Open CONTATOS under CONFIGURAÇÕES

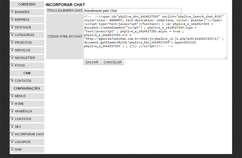click(27, 119)
